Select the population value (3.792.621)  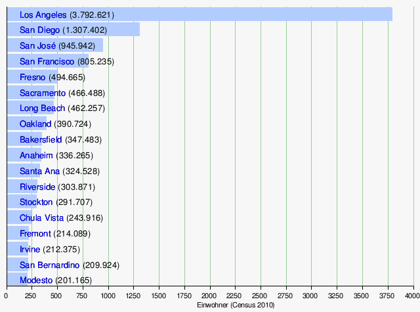click(92, 14)
